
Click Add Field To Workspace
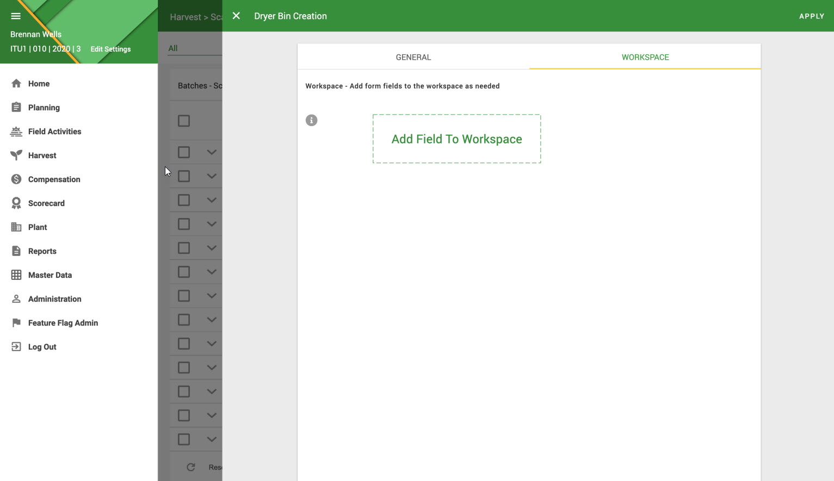456,139
